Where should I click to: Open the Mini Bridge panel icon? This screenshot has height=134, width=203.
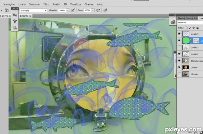point(173,22)
